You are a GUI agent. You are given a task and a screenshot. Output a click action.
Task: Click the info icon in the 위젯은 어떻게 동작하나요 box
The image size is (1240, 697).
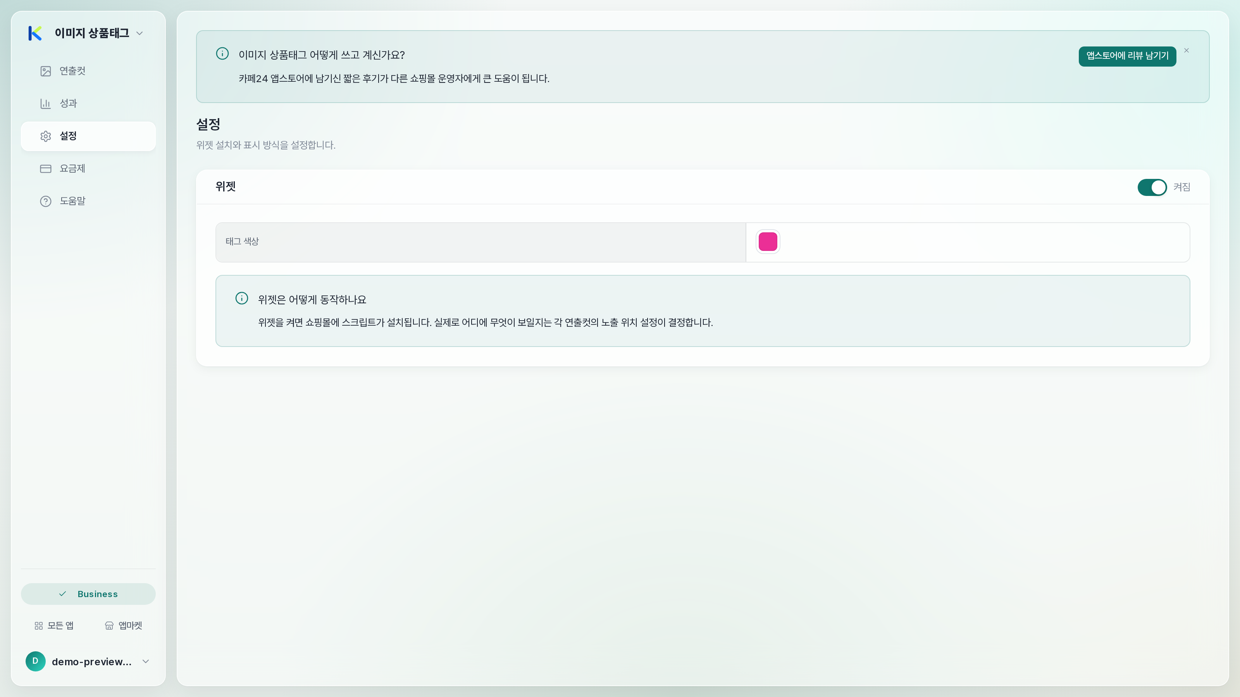pos(242,298)
